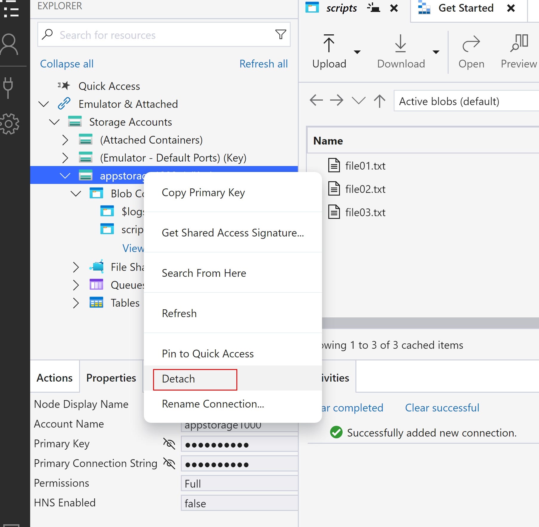The image size is (539, 527).
Task: Click the filter funnel icon in search box
Action: [x=281, y=34]
